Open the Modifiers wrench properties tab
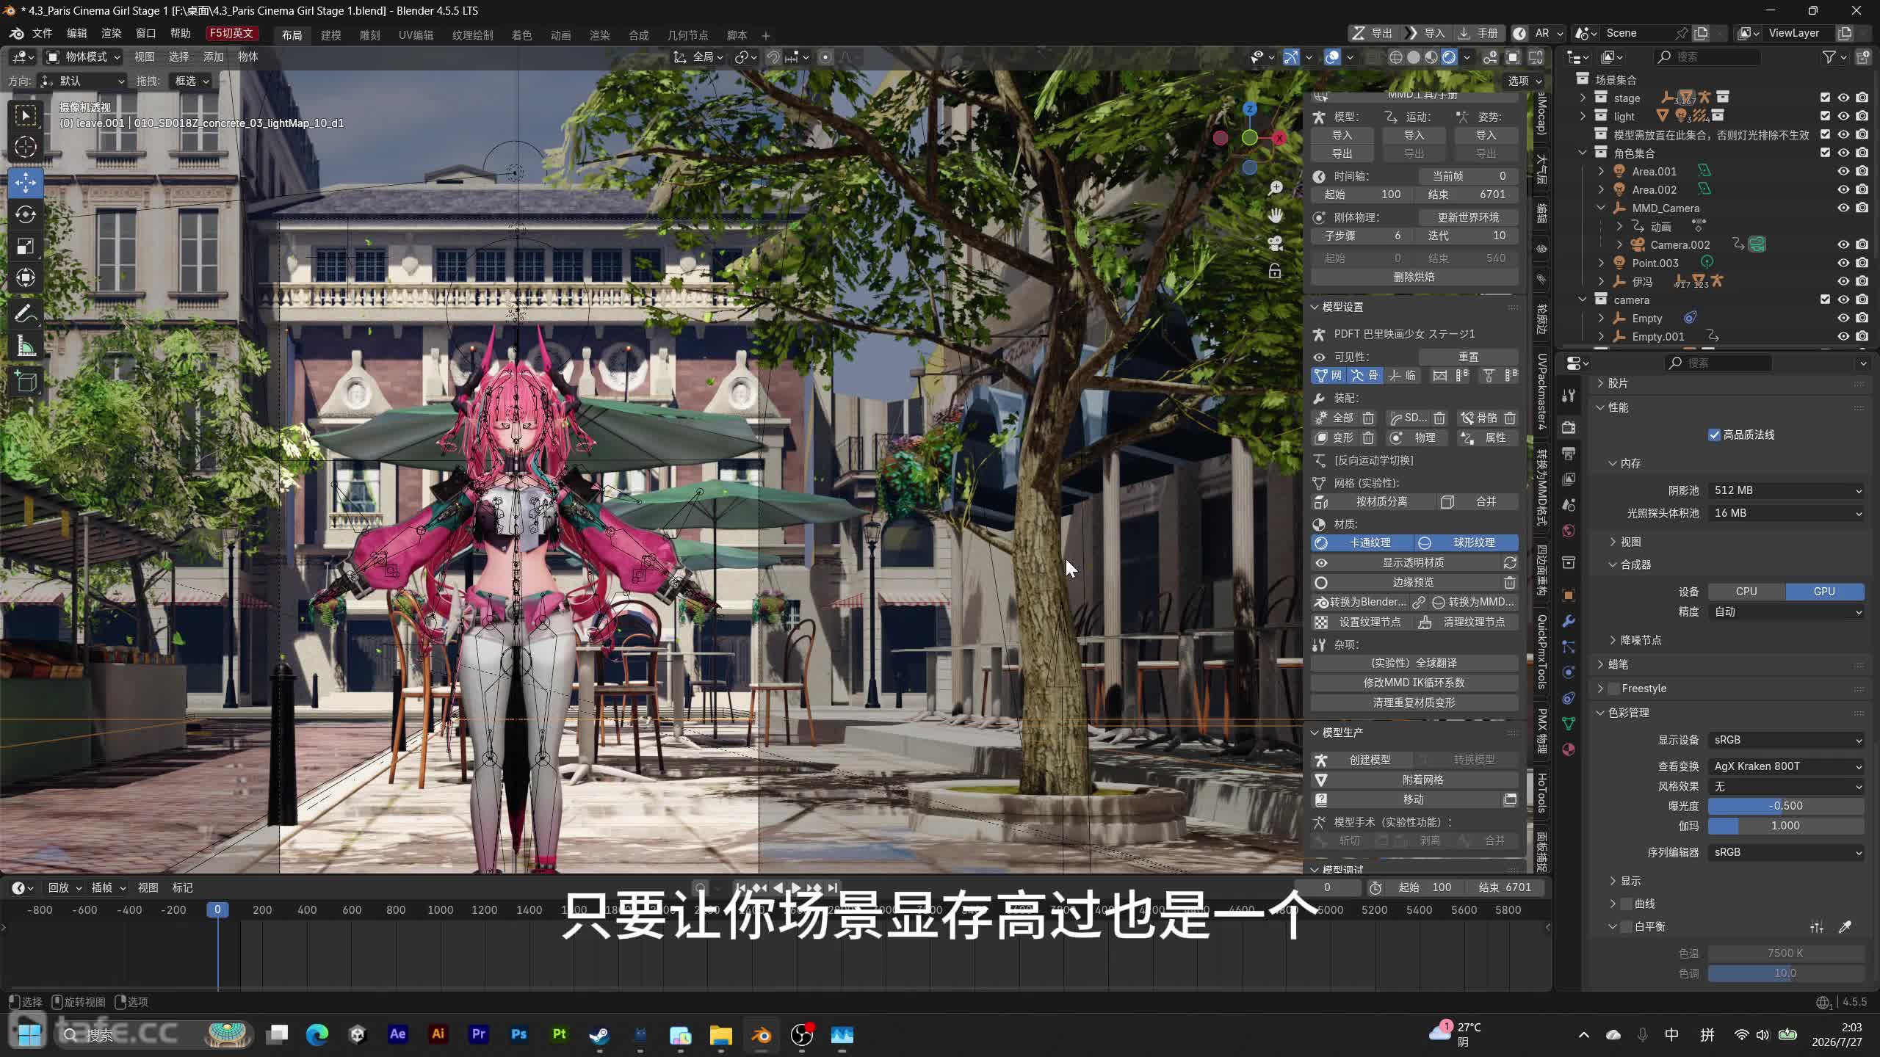1880x1057 pixels. pos(1569,621)
